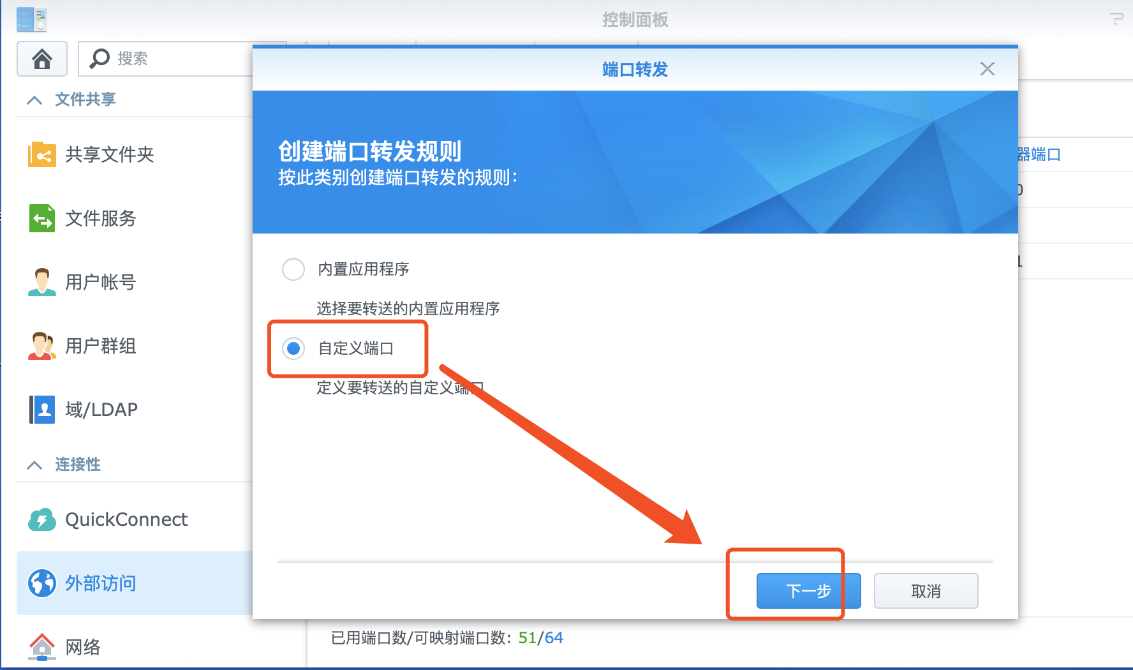Open User Group (用户群组) icon
The width and height of the screenshot is (1133, 670).
click(42, 346)
